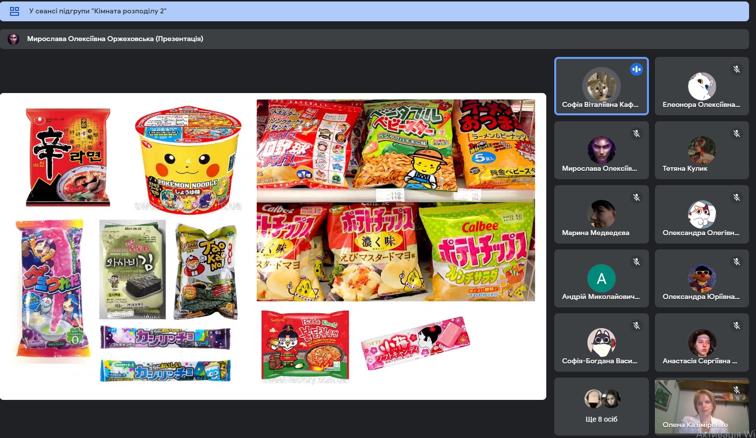Click the tile name label "Мирослава Олексіїв..."
The width and height of the screenshot is (756, 438).
(x=599, y=168)
